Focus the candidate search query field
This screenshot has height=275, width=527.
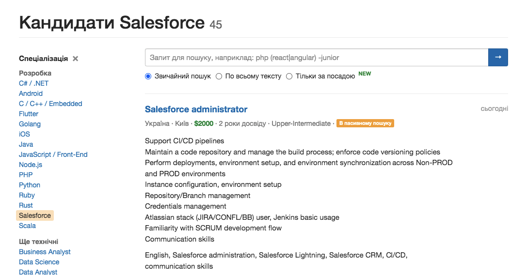pyautogui.click(x=317, y=58)
